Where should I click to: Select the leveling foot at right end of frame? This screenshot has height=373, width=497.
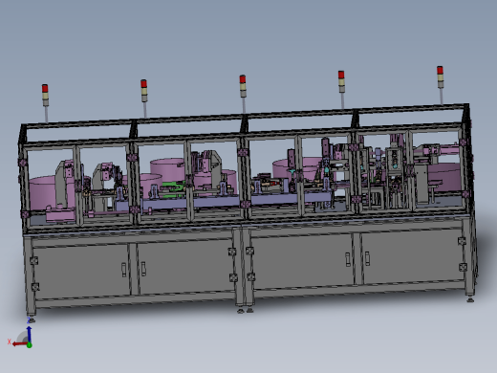pos(470,298)
